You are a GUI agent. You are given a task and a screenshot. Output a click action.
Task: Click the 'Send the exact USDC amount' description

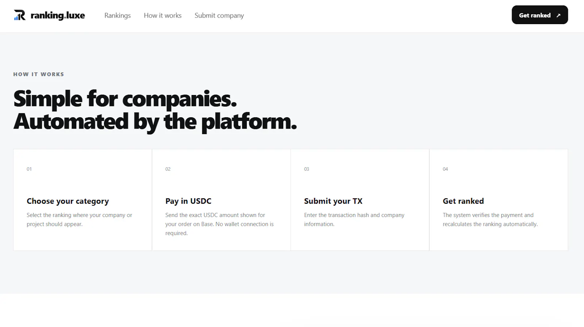(x=219, y=224)
